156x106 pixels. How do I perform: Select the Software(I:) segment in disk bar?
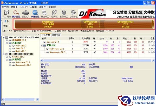point(90,24)
